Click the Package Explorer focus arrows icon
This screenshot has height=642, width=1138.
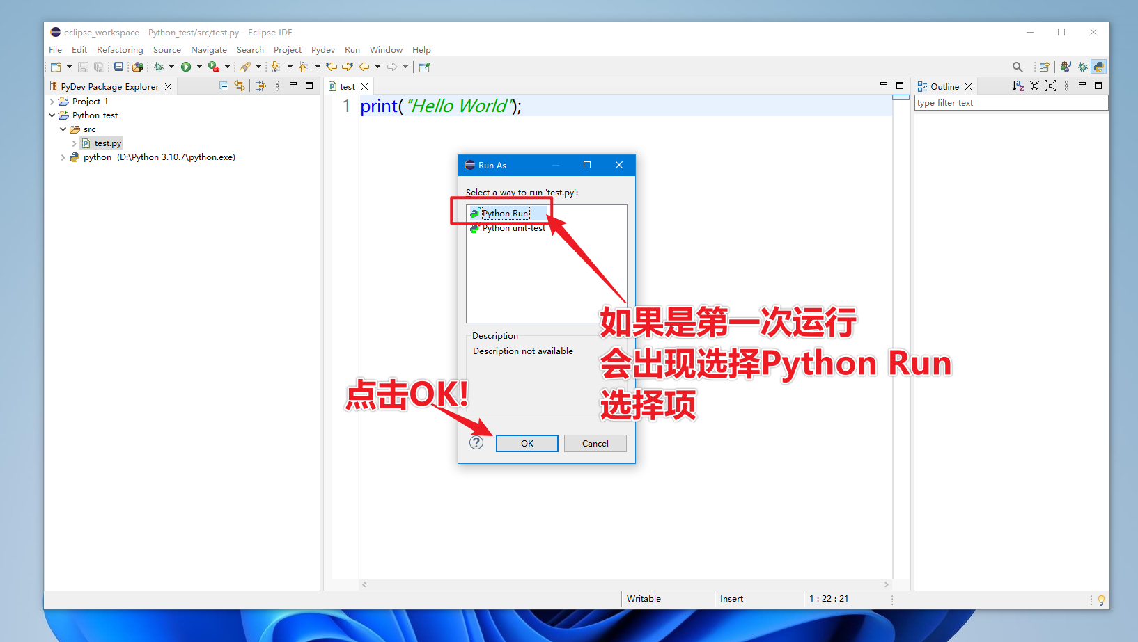[x=260, y=86]
